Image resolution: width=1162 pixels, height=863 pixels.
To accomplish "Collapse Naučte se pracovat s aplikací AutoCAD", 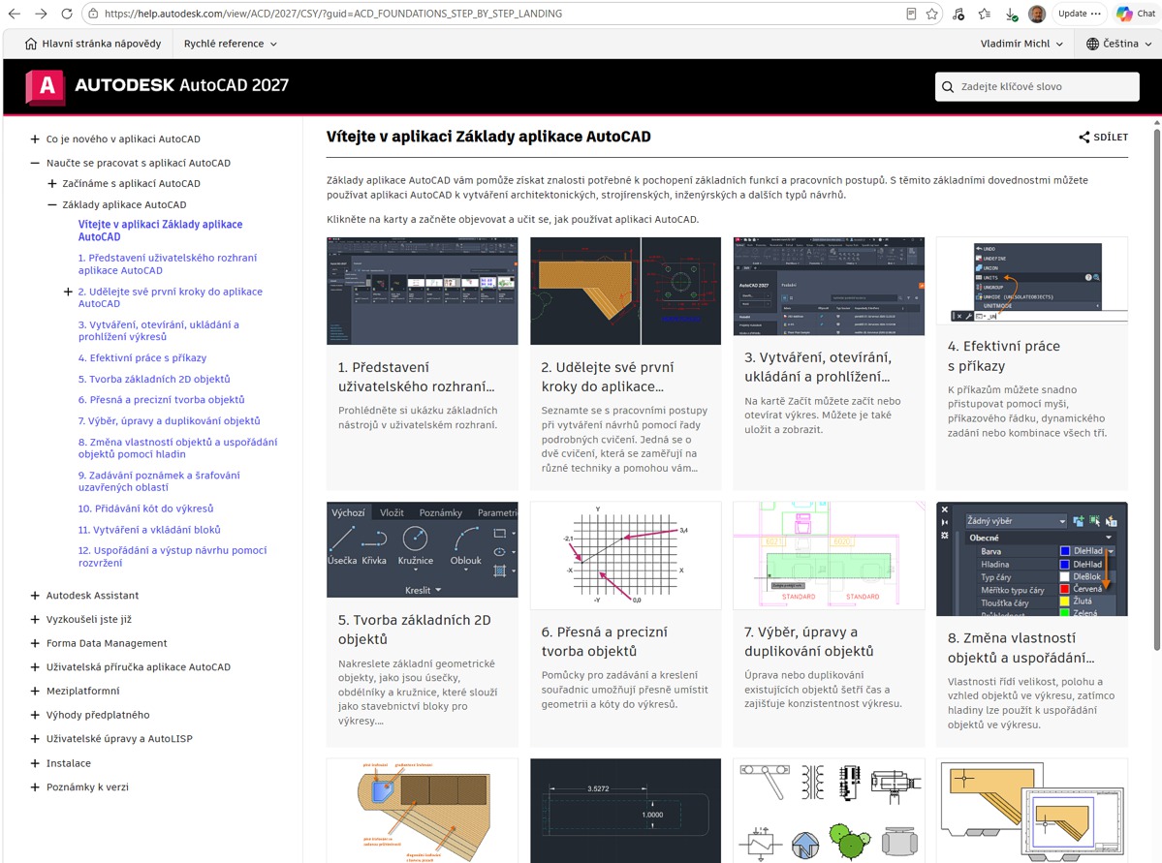I will tap(35, 163).
